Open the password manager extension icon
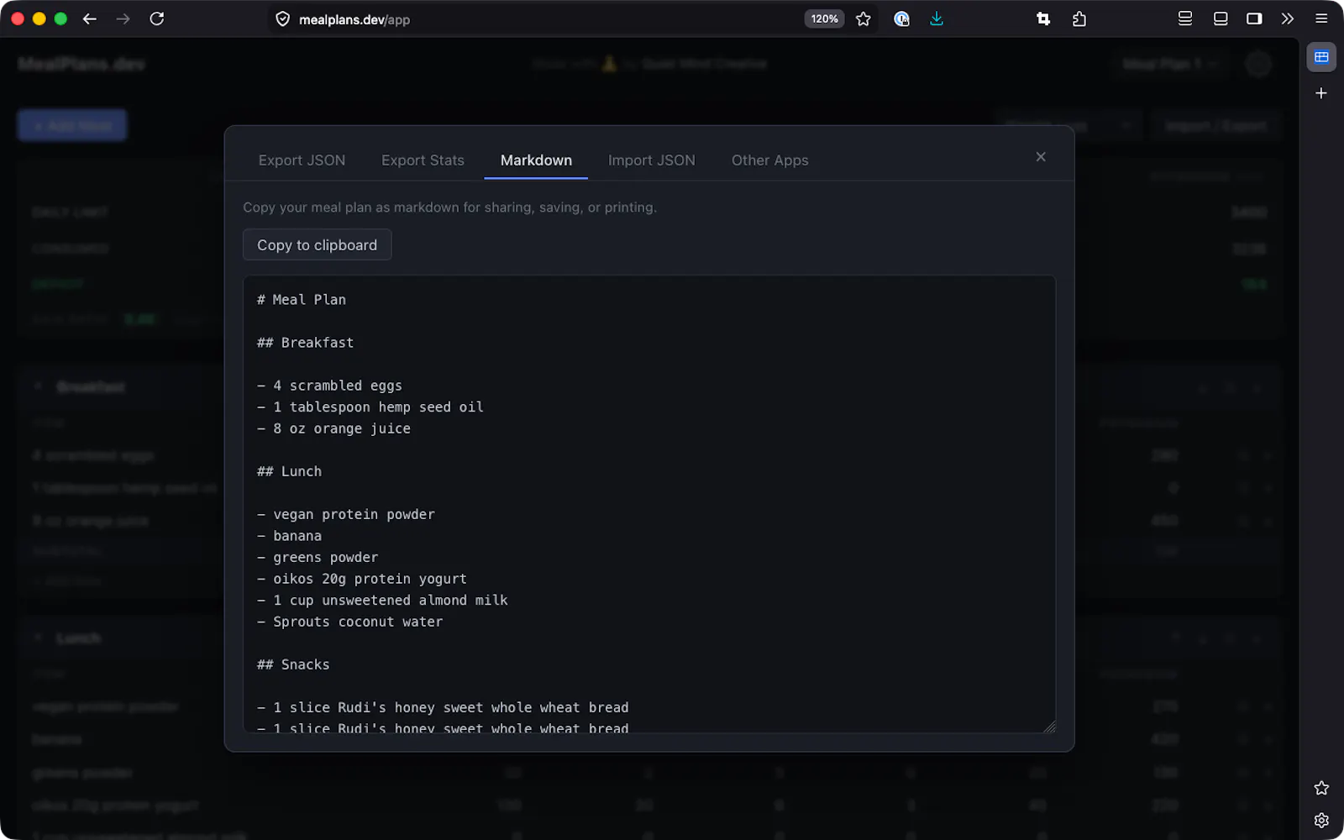Image resolution: width=1344 pixels, height=840 pixels. pyautogui.click(x=901, y=18)
